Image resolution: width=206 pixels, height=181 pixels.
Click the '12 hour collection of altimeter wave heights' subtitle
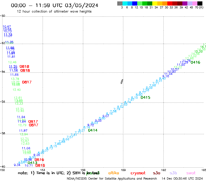tap(54, 11)
